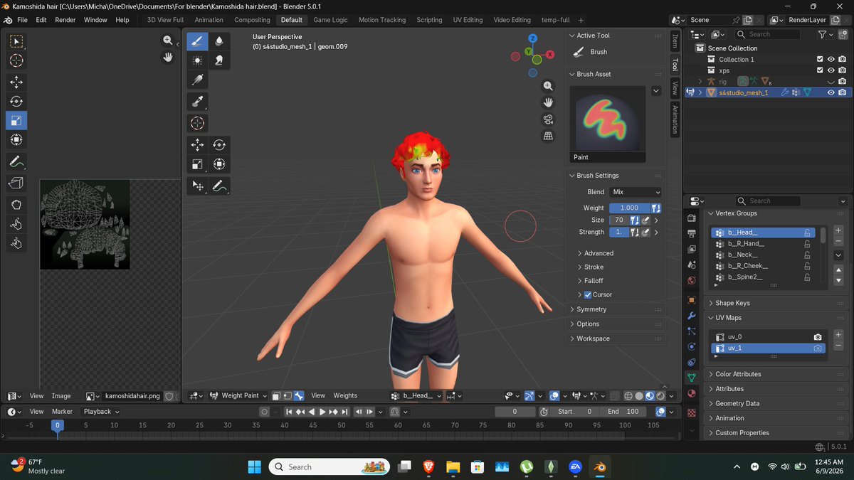The height and width of the screenshot is (480, 854).
Task: Select the Grab tool in UV editor
Action: (x=16, y=205)
